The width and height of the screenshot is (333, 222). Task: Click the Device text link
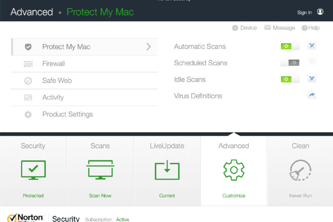pyautogui.click(x=249, y=28)
